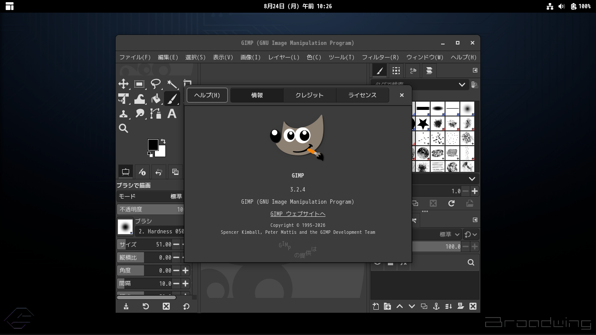This screenshot has height=335, width=596.
Task: Open the layers dock tab menu
Action: point(475,220)
